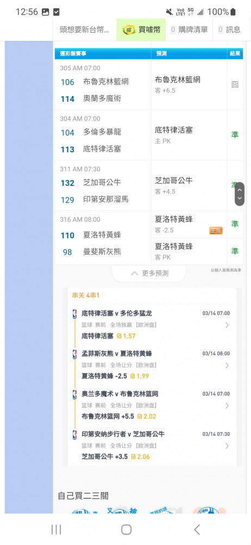Open chevron for 孟菲斯灰熊 v 夏洛特黄蜂
Viewport: 251px width, 545px height.
pyautogui.click(x=227, y=365)
